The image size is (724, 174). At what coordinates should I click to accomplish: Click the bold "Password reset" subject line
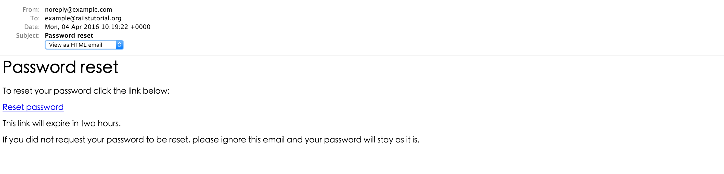[69, 36]
